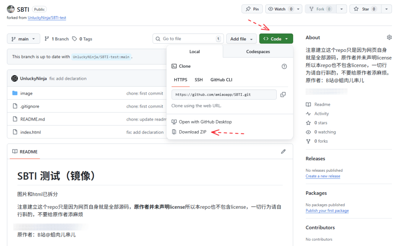Open the image folder

[x=26, y=94]
